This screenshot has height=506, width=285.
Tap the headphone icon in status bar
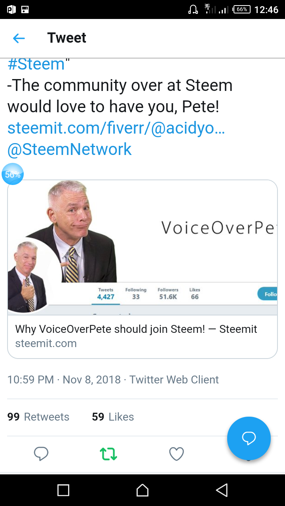[x=193, y=9]
